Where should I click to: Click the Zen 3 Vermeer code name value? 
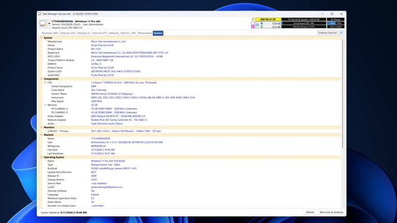[x=99, y=90]
